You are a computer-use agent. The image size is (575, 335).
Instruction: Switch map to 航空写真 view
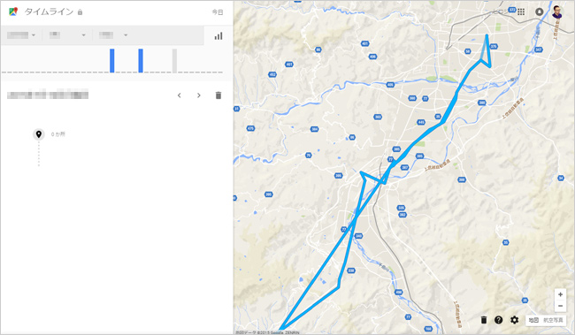tap(553, 320)
